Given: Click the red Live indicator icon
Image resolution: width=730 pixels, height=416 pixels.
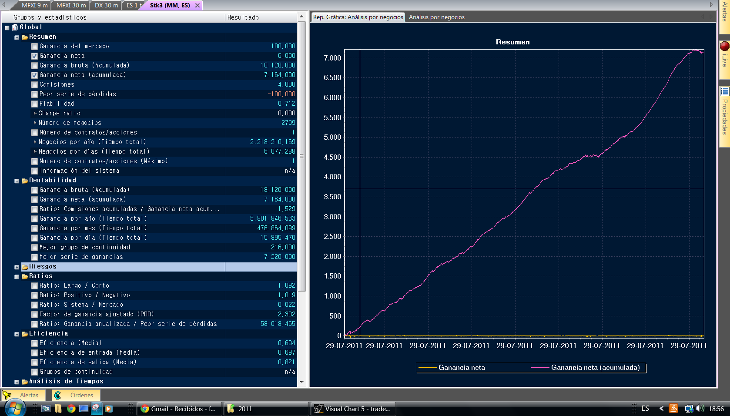Looking at the screenshot, I should (x=724, y=46).
